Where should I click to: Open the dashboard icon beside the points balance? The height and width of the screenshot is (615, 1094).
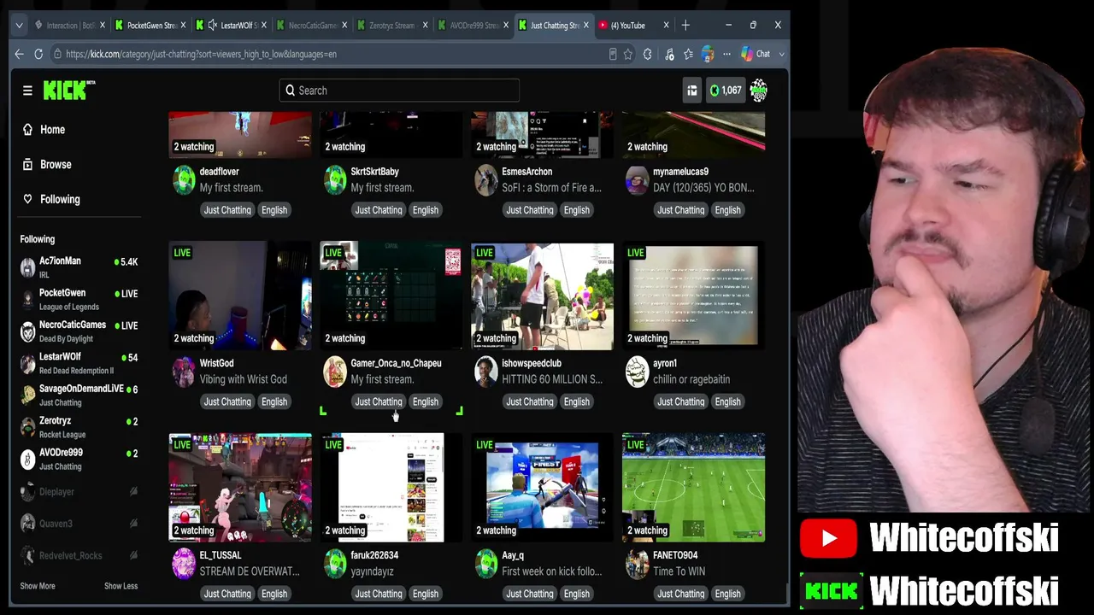(691, 91)
